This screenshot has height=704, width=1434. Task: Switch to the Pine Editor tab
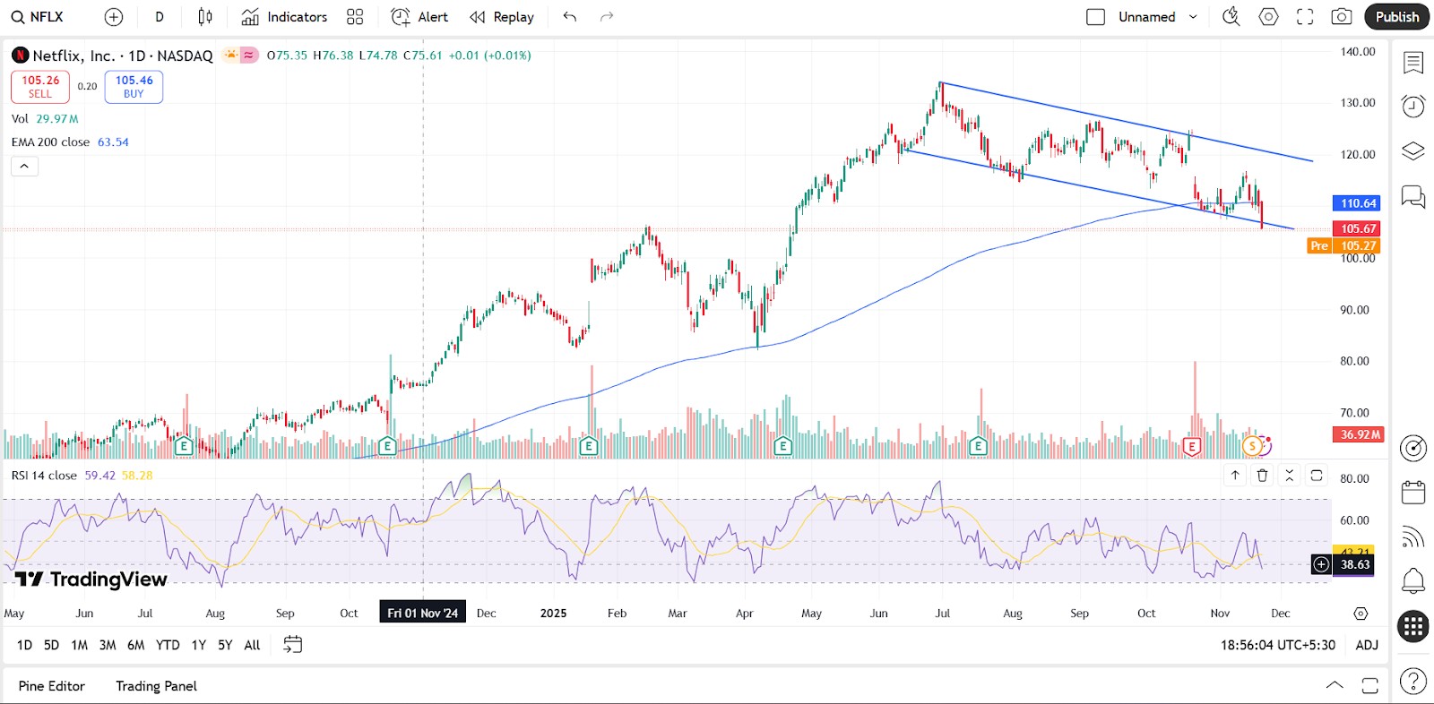52,686
